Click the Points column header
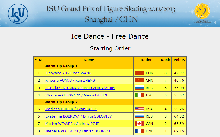The width and height of the screenshot is (220, 137). point(179,60)
